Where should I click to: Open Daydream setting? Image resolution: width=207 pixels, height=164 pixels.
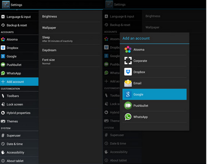[x=70, y=50]
